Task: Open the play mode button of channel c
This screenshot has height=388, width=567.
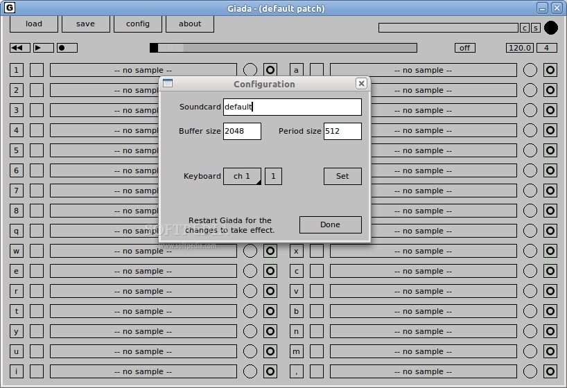Action: point(550,271)
